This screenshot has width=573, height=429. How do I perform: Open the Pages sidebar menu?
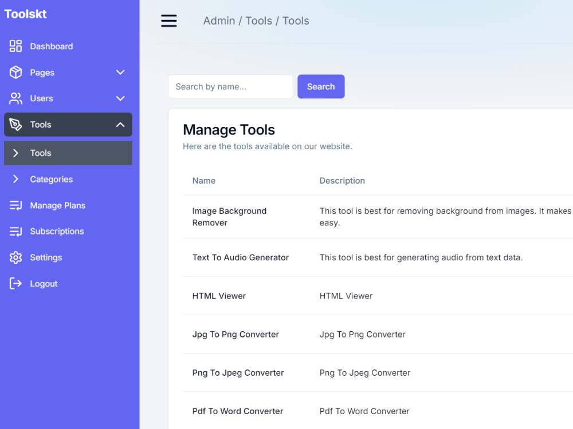pyautogui.click(x=68, y=72)
